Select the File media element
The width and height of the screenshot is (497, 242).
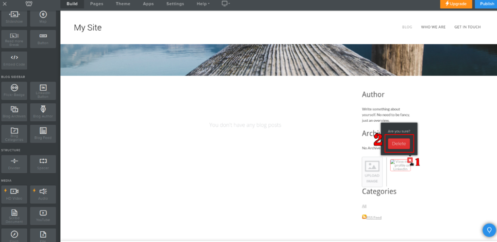coord(43,235)
